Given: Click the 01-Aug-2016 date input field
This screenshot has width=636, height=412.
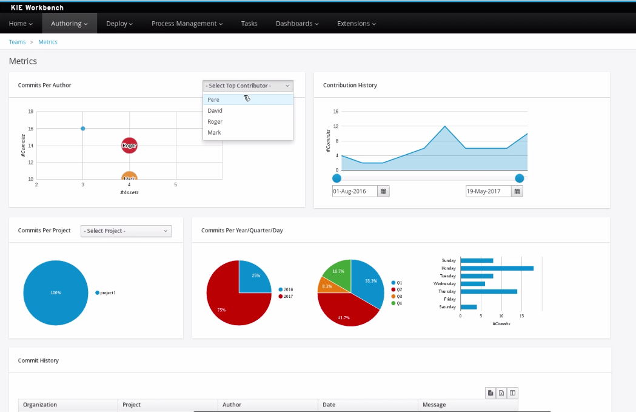Looking at the screenshot, I should click(355, 192).
